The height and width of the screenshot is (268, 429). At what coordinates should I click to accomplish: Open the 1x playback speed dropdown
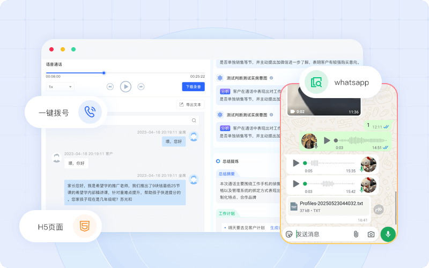point(60,86)
